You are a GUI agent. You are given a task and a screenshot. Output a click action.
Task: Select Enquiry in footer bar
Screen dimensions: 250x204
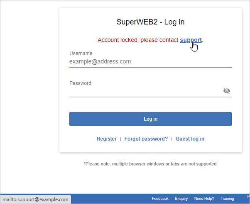[x=181, y=199]
